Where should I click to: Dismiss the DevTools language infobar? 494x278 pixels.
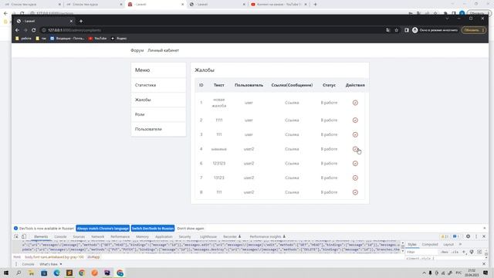(x=485, y=229)
